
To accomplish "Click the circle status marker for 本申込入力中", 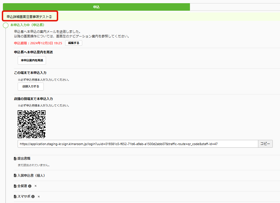I will point(6,25).
